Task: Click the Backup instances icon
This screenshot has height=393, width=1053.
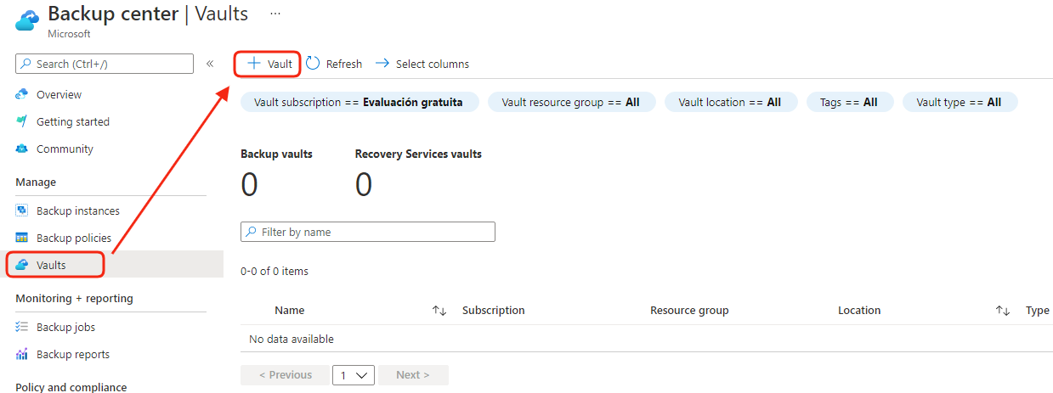Action: (x=22, y=211)
